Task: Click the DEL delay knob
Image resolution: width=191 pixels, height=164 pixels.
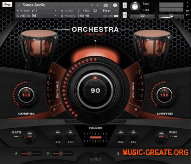Action: tap(121, 135)
